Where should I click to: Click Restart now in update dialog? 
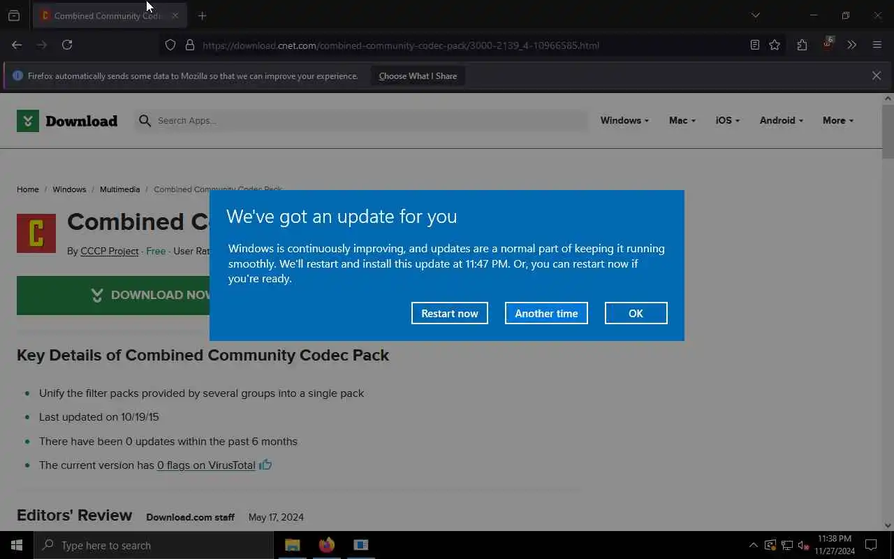pos(449,313)
